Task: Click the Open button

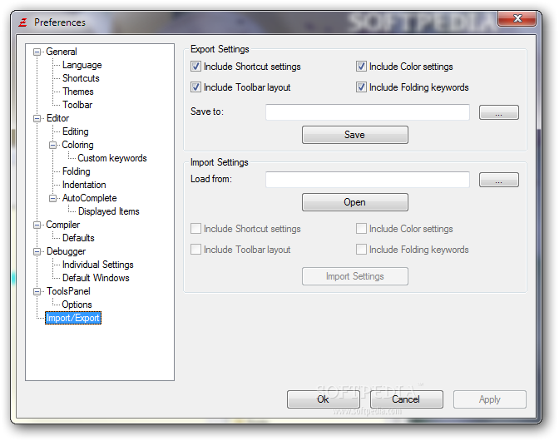Action: [354, 202]
